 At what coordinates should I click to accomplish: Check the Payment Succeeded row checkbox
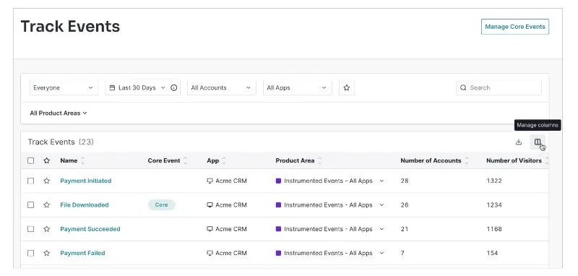(30, 229)
